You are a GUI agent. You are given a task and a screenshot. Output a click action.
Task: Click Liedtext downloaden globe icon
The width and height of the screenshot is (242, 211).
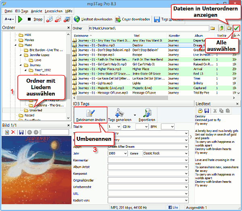(x=77, y=19)
